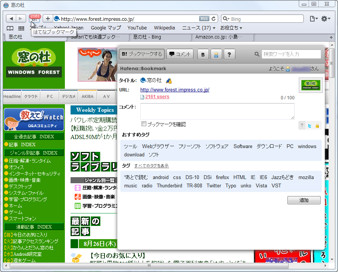
Task: Switch to the Safariでも快適ブック tab
Action: pos(98,37)
